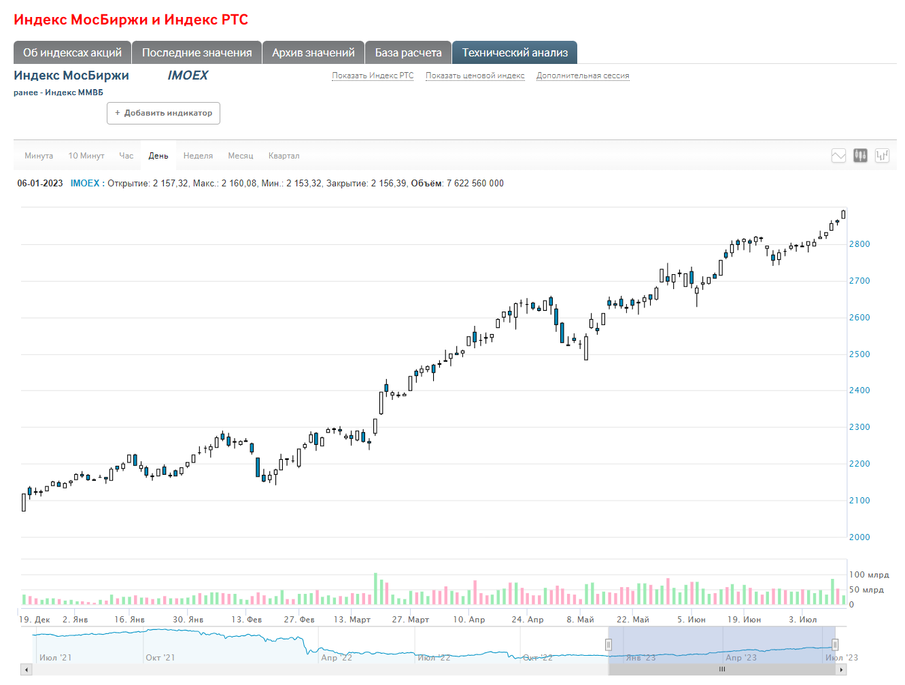905x685 pixels.
Task: Click the 'Открытие: 2 157,32' value
Action: point(148,183)
